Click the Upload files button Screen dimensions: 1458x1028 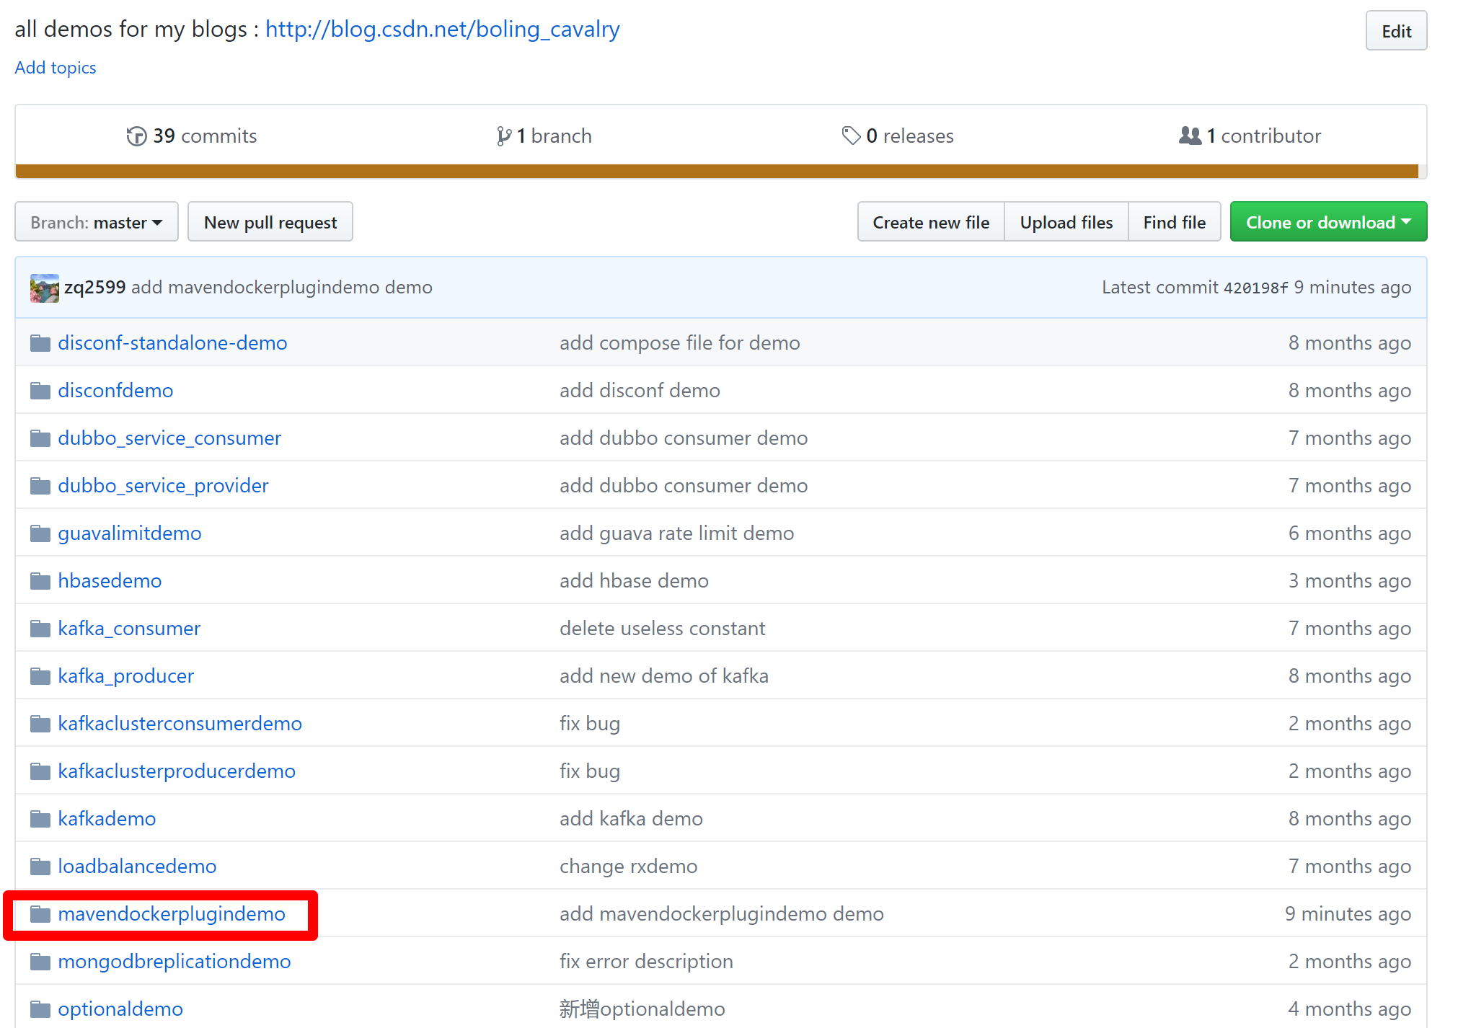coord(1066,222)
